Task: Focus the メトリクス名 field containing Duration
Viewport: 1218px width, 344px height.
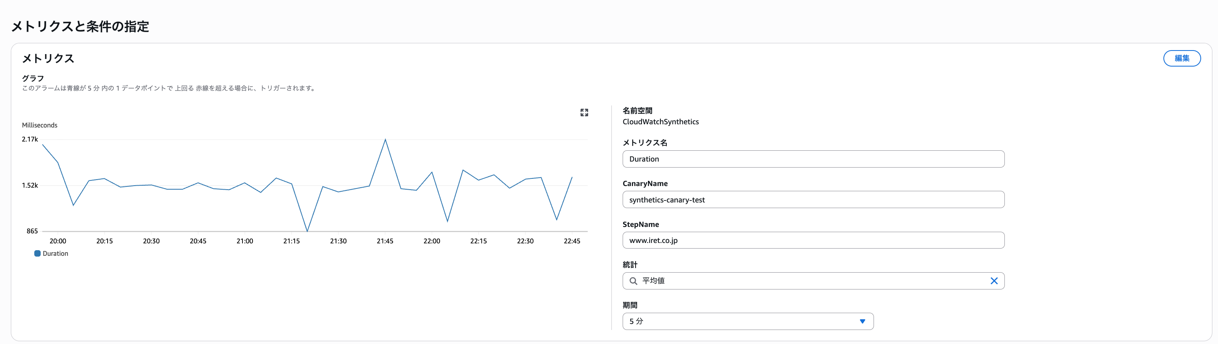Action: pyautogui.click(x=813, y=159)
